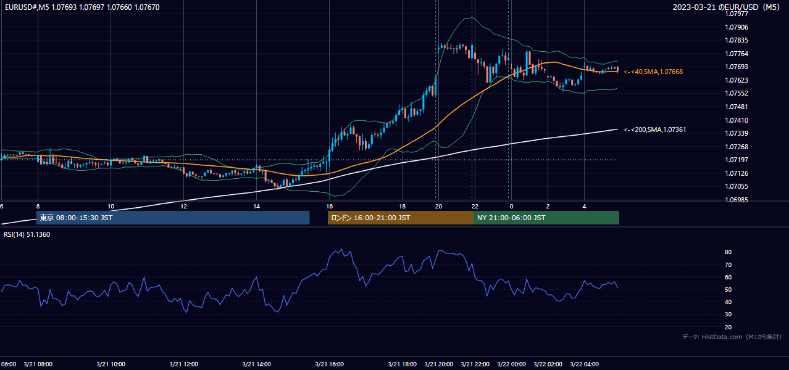This screenshot has width=789, height=370.
Task: Click price axis label 1.07055
Action: pos(737,186)
